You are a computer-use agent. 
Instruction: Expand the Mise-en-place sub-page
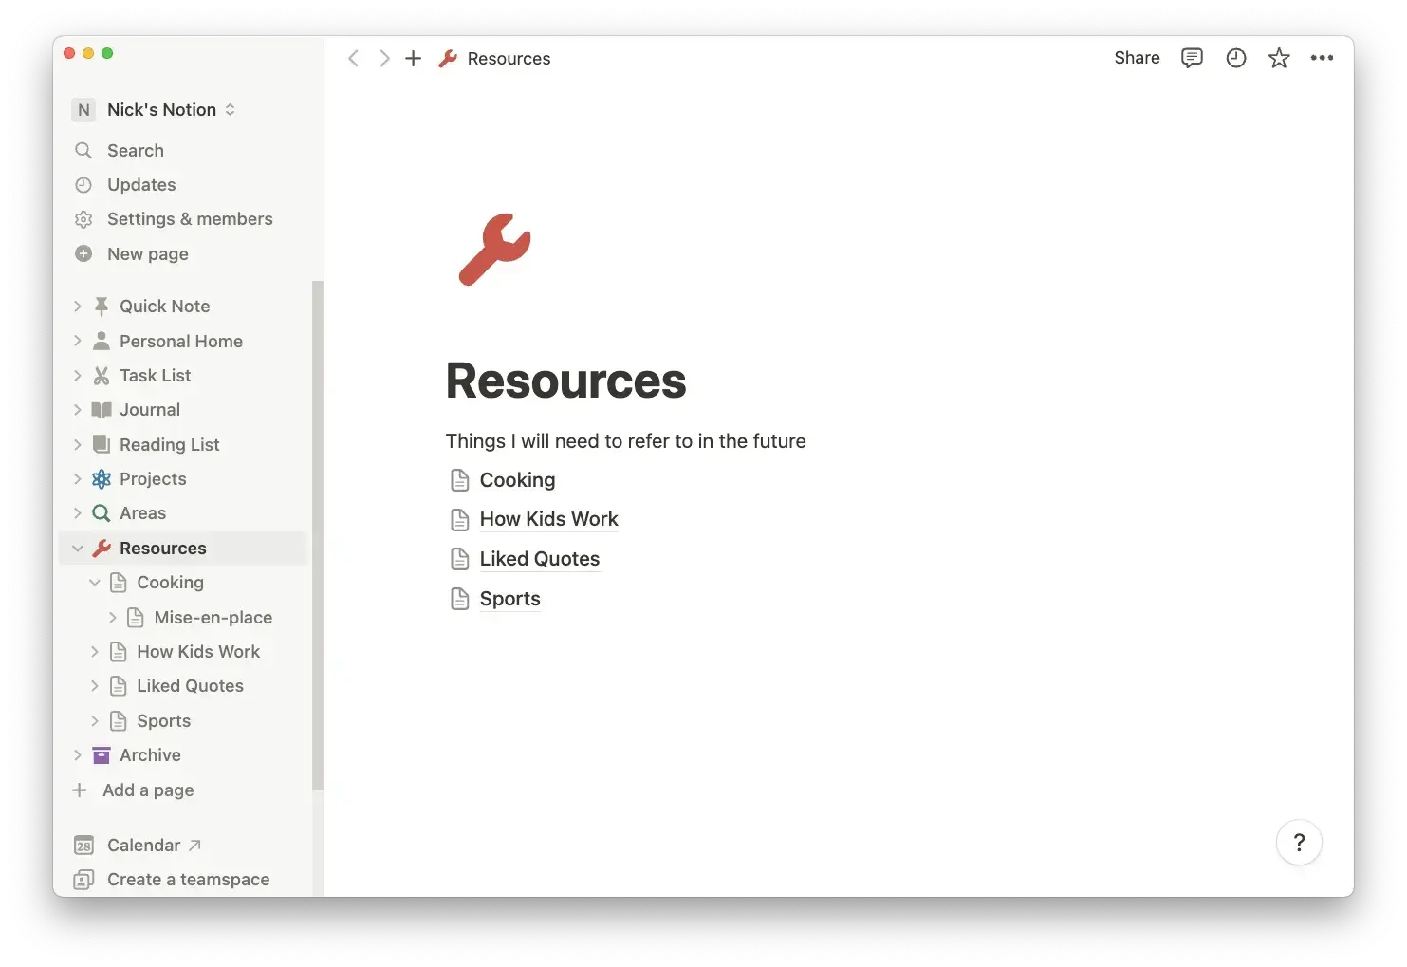point(111,617)
